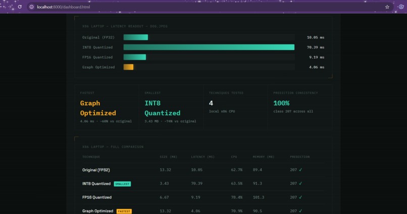
Task: Click the forward navigation arrow
Action: click(x=10, y=7)
